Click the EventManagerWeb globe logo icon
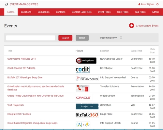The image size is (163, 130). pos(7,4)
